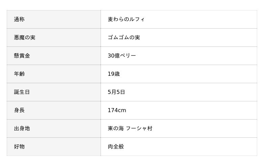This screenshot has width=270, height=166.
Task: Select the 懸賞金 label cell
Action: point(22,56)
